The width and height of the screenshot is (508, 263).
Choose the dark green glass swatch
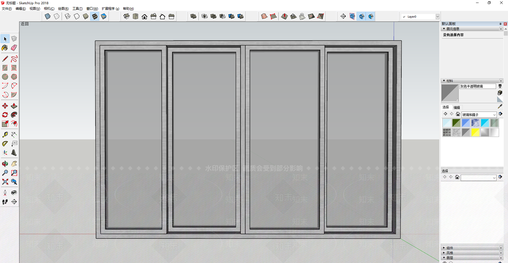456,123
